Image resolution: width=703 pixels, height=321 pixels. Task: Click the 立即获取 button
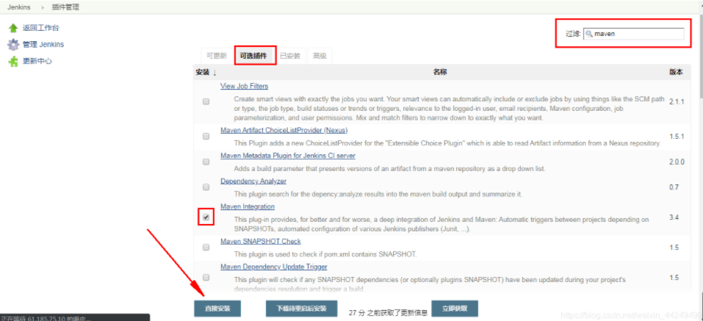pos(455,309)
